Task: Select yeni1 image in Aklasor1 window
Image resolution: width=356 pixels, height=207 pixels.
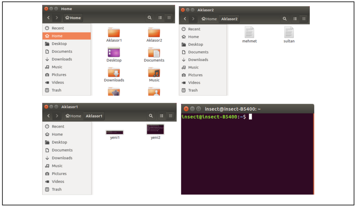Action: pyautogui.click(x=115, y=134)
